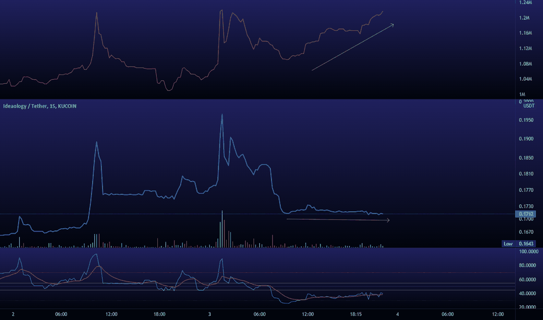This screenshot has width=543, height=320.
Task: Click the 1.08M axis value
Action: pyautogui.click(x=526, y=63)
